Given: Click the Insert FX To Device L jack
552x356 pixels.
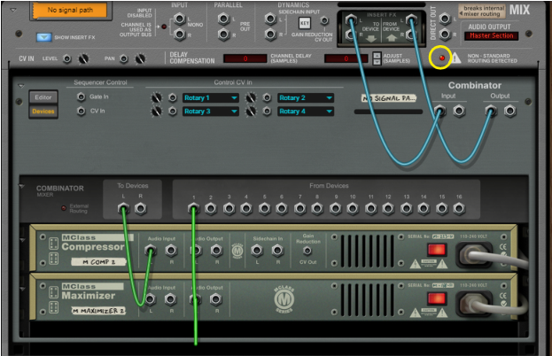Looking at the screenshot, I should tap(351, 20).
